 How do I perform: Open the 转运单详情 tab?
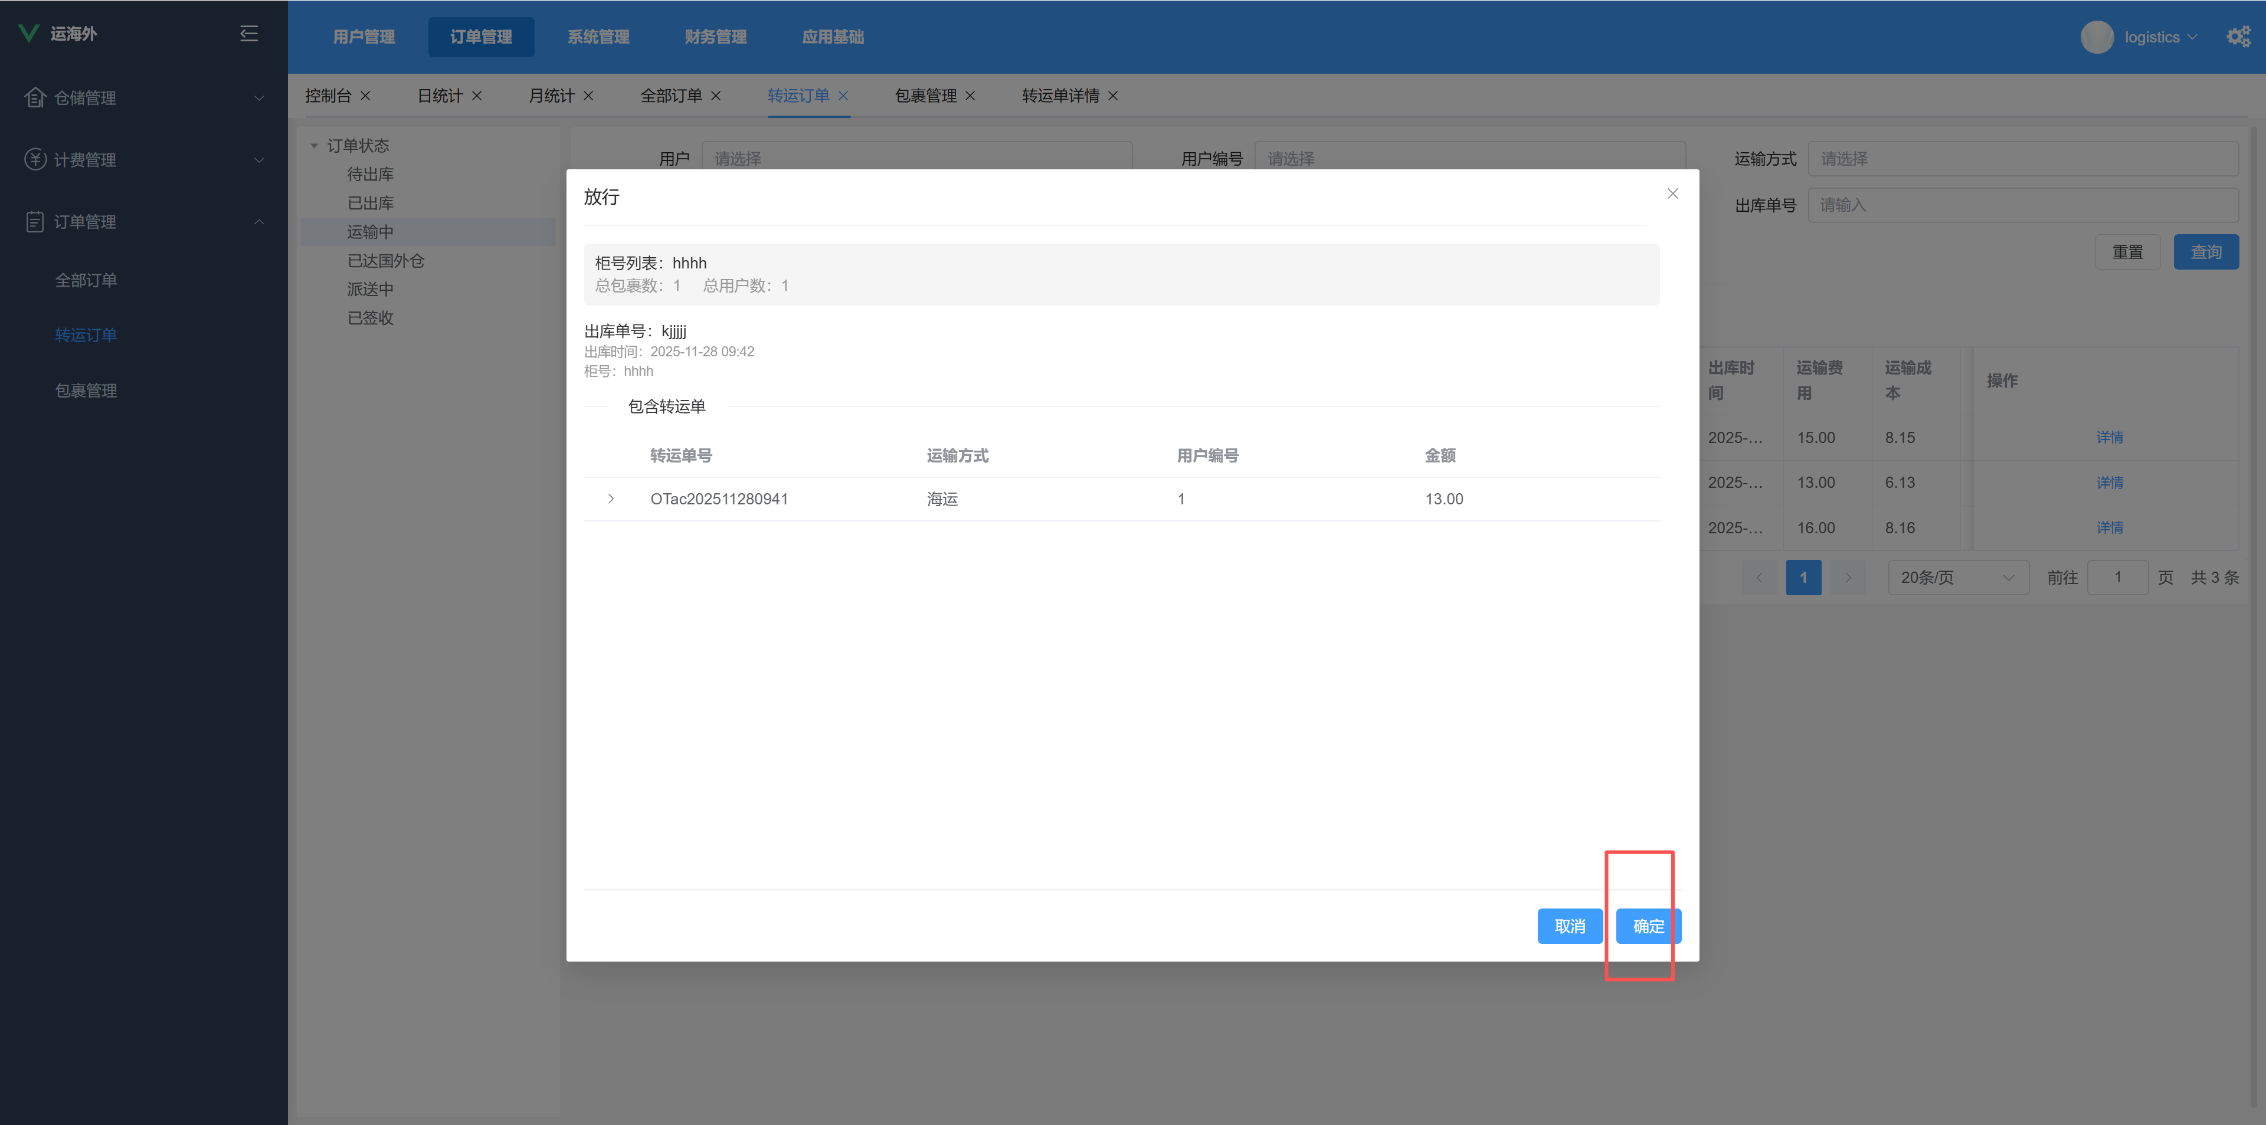click(x=1060, y=96)
